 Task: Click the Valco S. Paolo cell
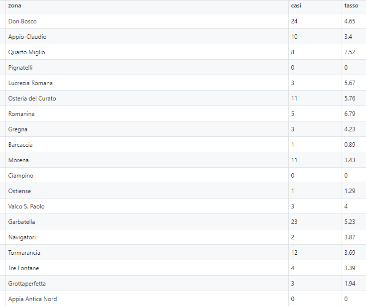pos(147,206)
